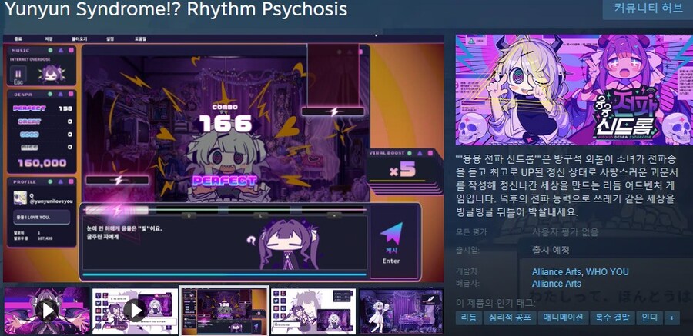This screenshot has height=336, width=693.
Task: Click the 인디 tag
Action: (650, 318)
